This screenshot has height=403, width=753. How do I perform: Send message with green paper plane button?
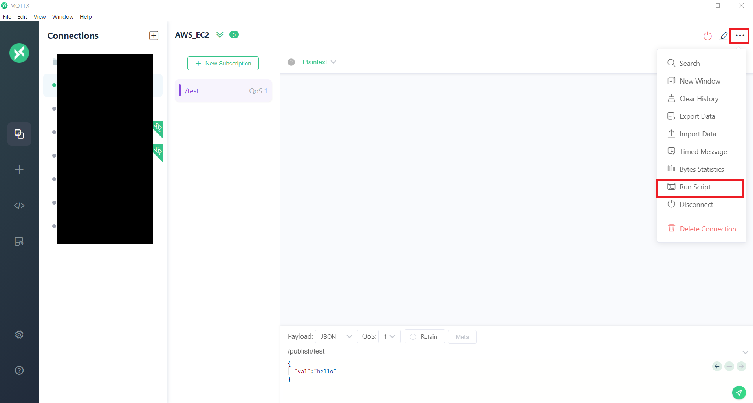tap(739, 392)
